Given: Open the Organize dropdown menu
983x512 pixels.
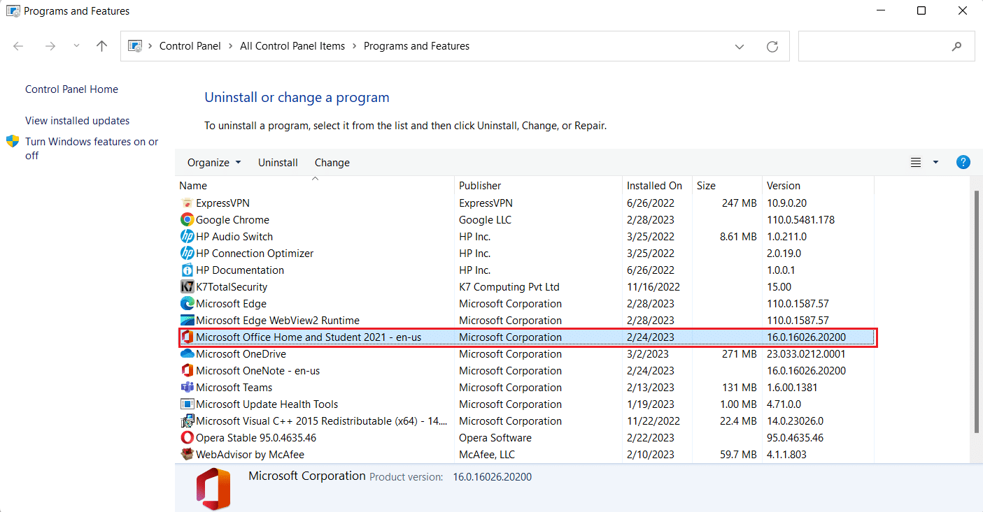Looking at the screenshot, I should 214,163.
